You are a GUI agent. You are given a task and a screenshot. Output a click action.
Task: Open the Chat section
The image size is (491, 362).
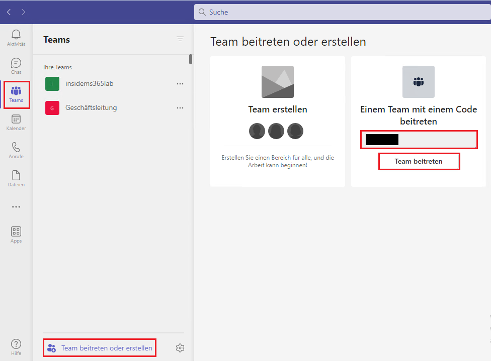[16, 66]
